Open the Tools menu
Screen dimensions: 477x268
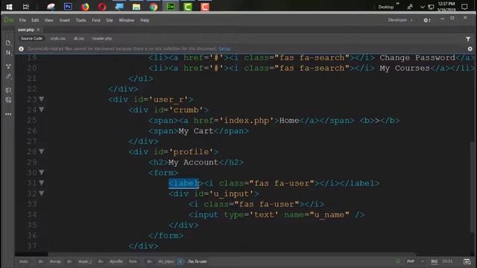pyautogui.click(x=80, y=20)
